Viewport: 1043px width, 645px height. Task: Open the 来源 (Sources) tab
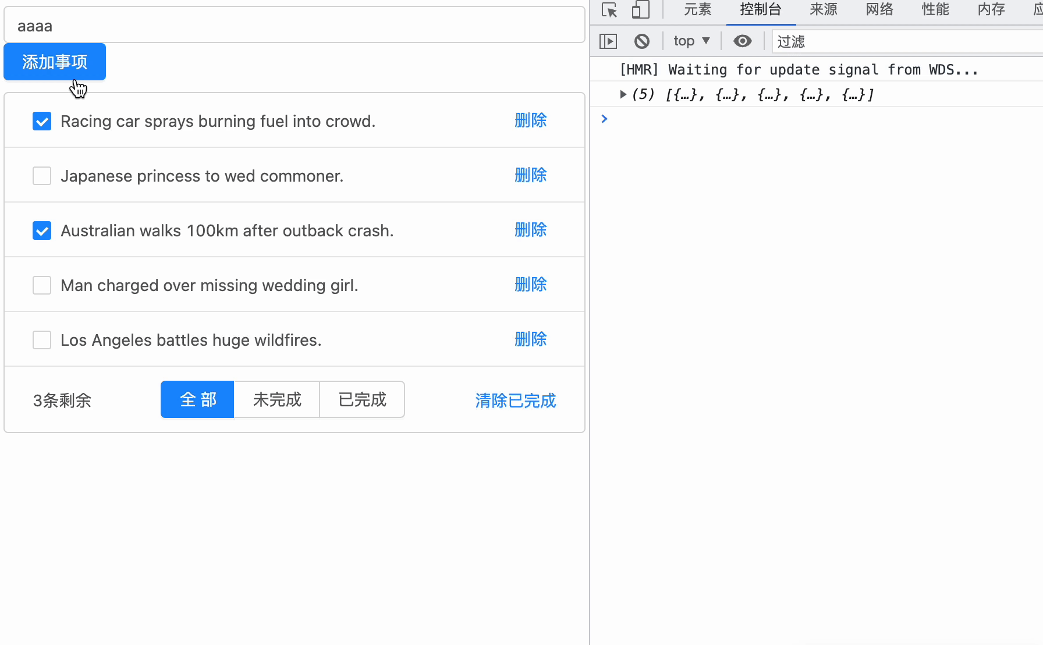(824, 10)
